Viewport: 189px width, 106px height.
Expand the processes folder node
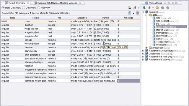[x=146, y=48]
